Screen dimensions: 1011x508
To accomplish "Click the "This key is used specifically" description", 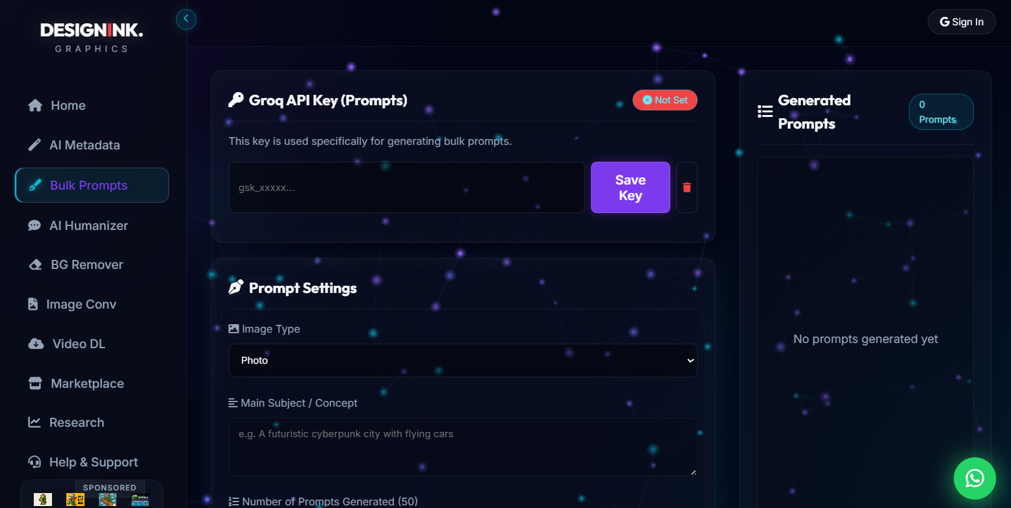I will 371,141.
